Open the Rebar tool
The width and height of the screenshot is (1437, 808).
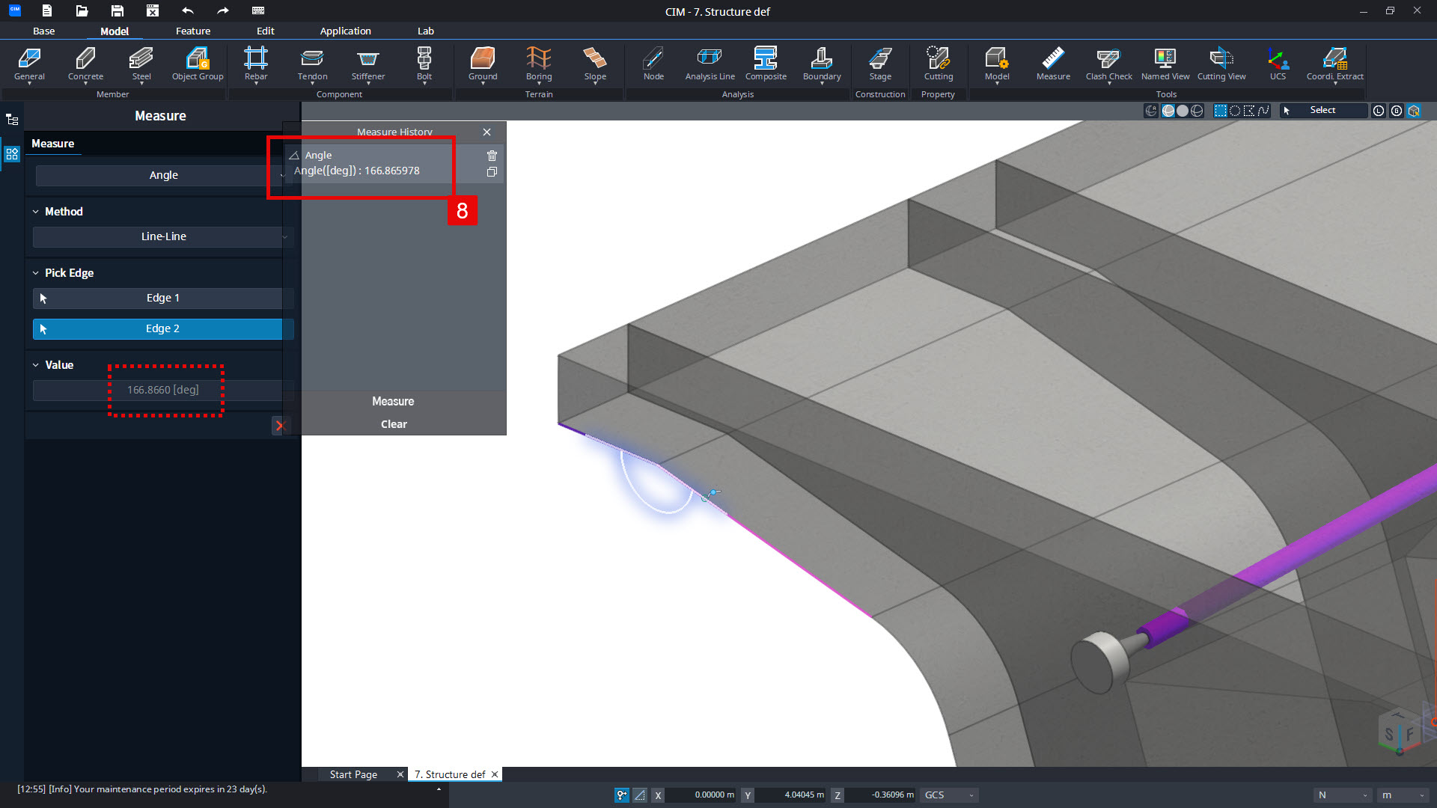pos(255,64)
